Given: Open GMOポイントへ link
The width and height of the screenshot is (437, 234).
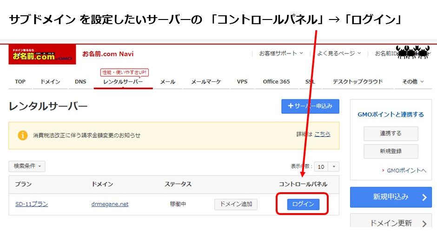Looking at the screenshot, I should [406, 170].
